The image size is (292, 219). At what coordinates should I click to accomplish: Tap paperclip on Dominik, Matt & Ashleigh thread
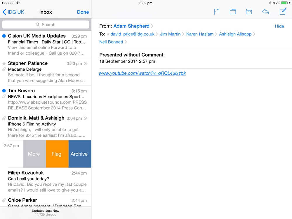(4, 118)
